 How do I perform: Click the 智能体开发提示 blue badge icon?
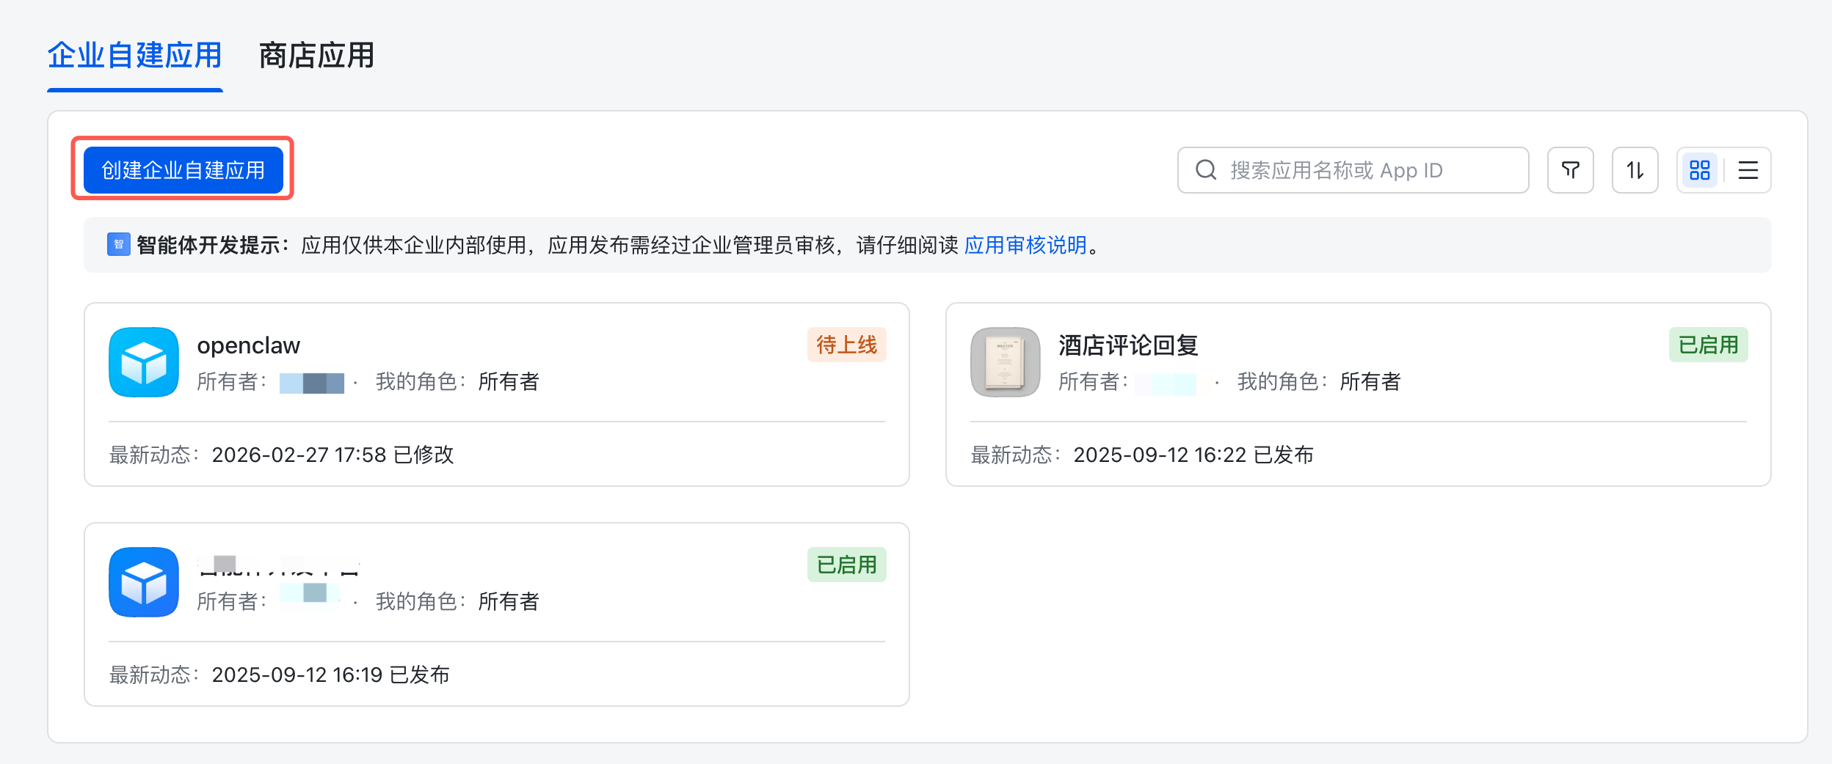(x=118, y=244)
